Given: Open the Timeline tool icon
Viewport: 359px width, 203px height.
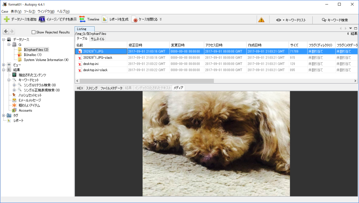Looking at the screenshot, I should click(x=82, y=19).
